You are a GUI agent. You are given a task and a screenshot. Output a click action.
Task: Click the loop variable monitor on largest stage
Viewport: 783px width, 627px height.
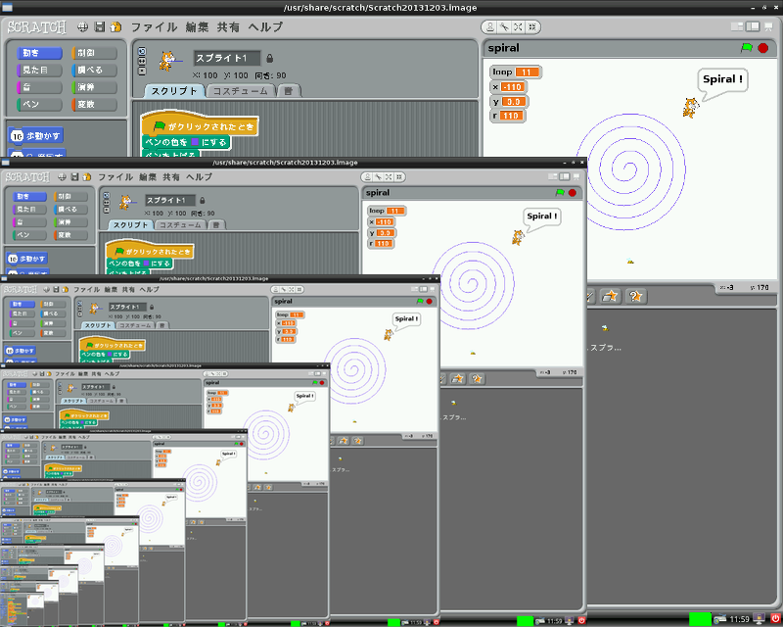[516, 72]
